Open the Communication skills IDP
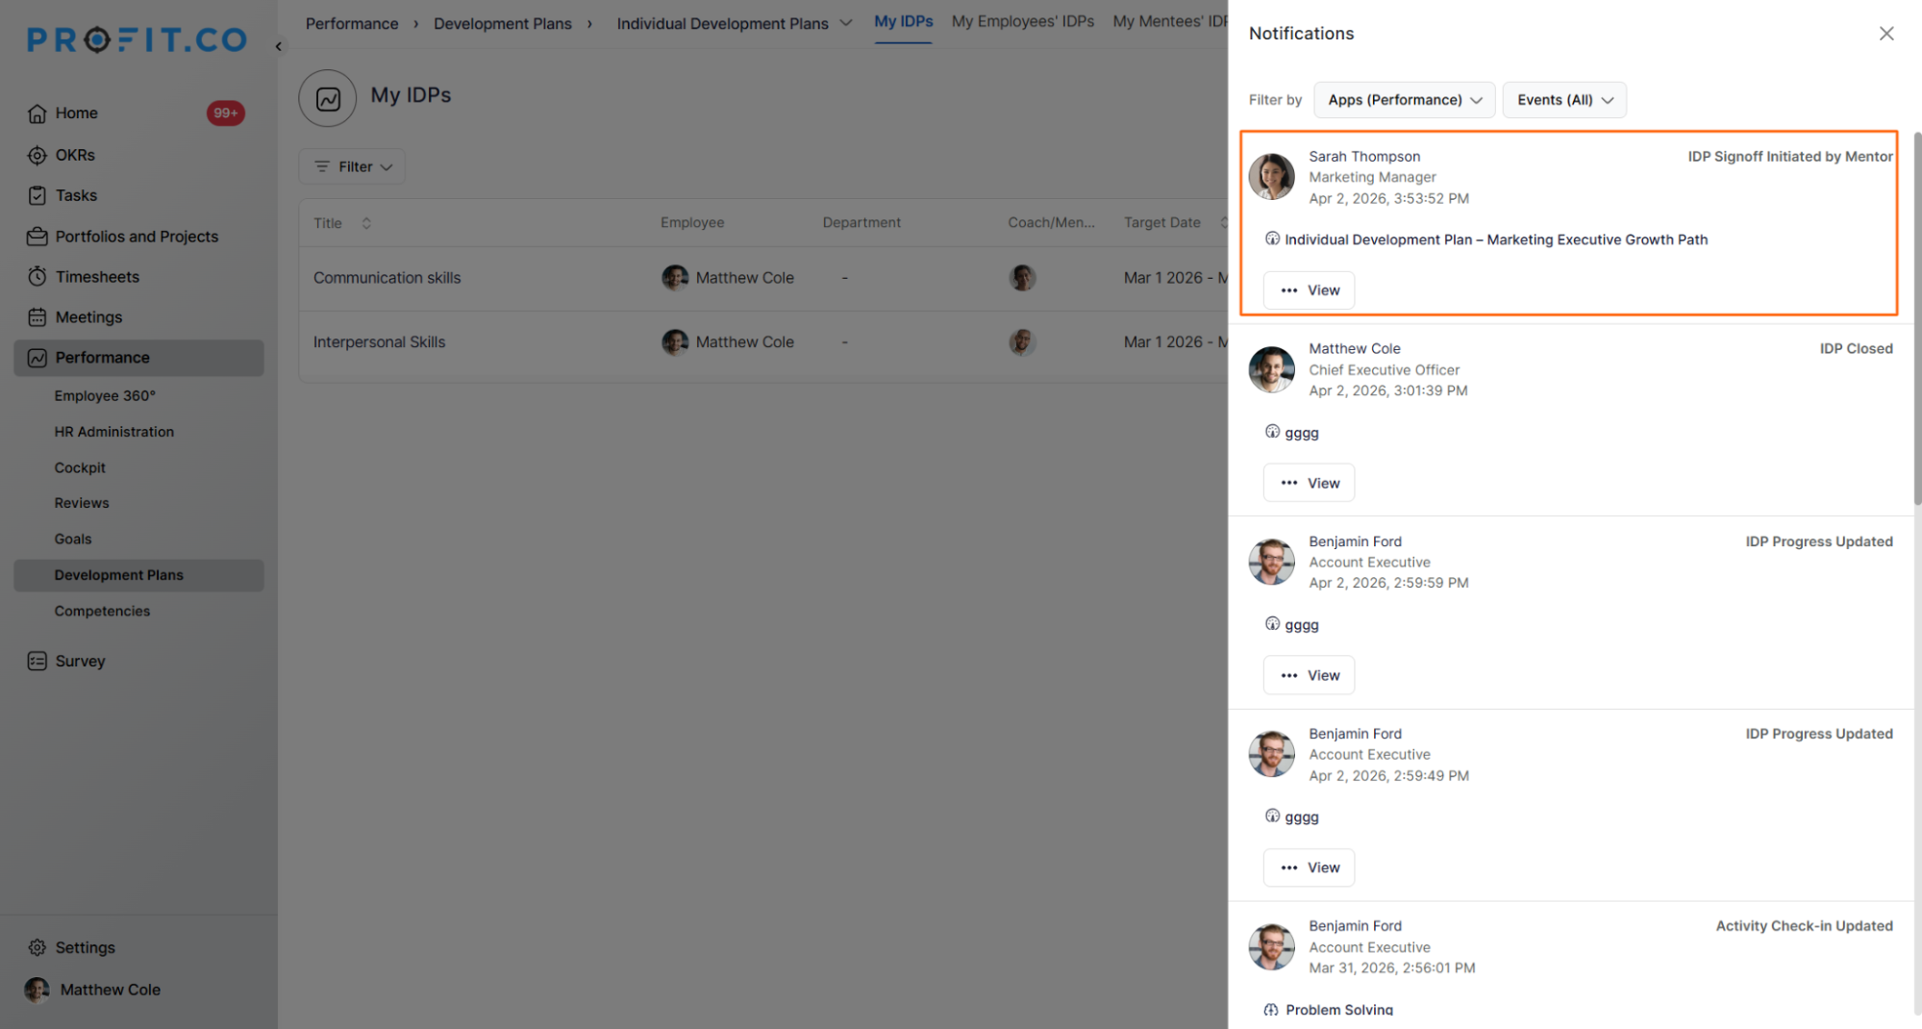This screenshot has width=1922, height=1029. tap(387, 278)
